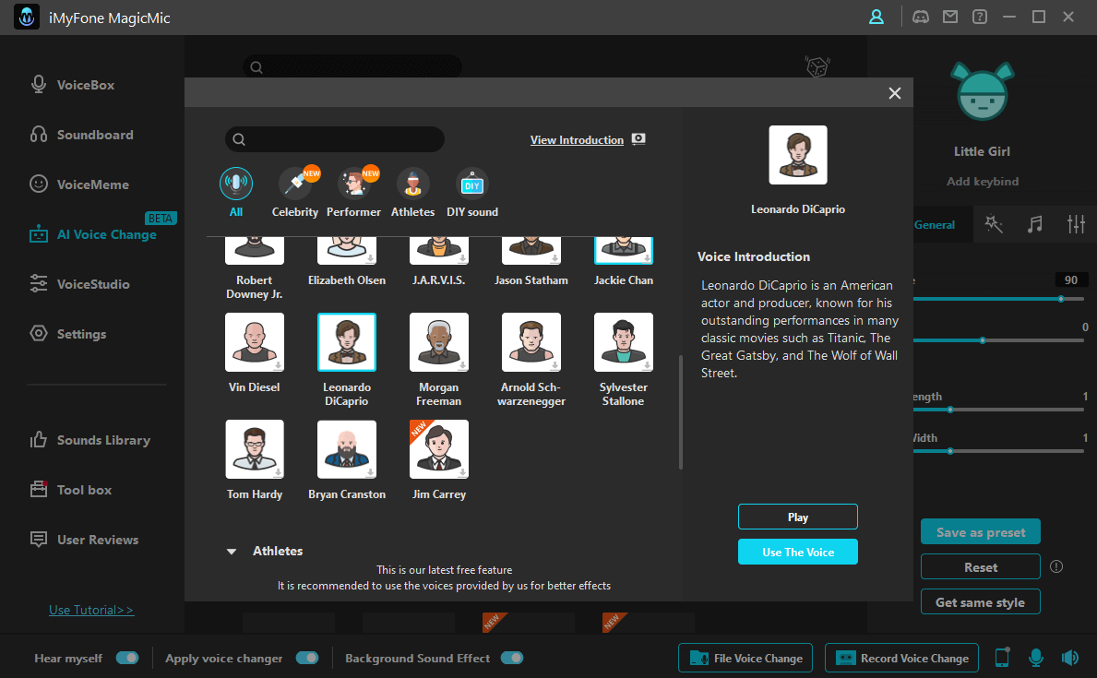Screen dimensions: 1097x678
Task: Click the microphone icon in bottom bar
Action: (x=1036, y=658)
